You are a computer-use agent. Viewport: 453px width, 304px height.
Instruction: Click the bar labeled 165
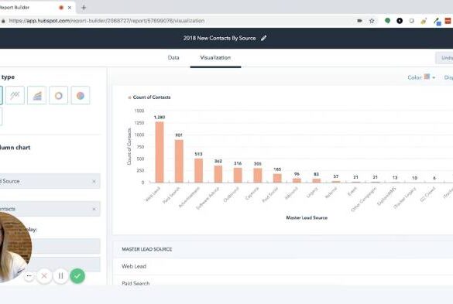pyautogui.click(x=277, y=179)
